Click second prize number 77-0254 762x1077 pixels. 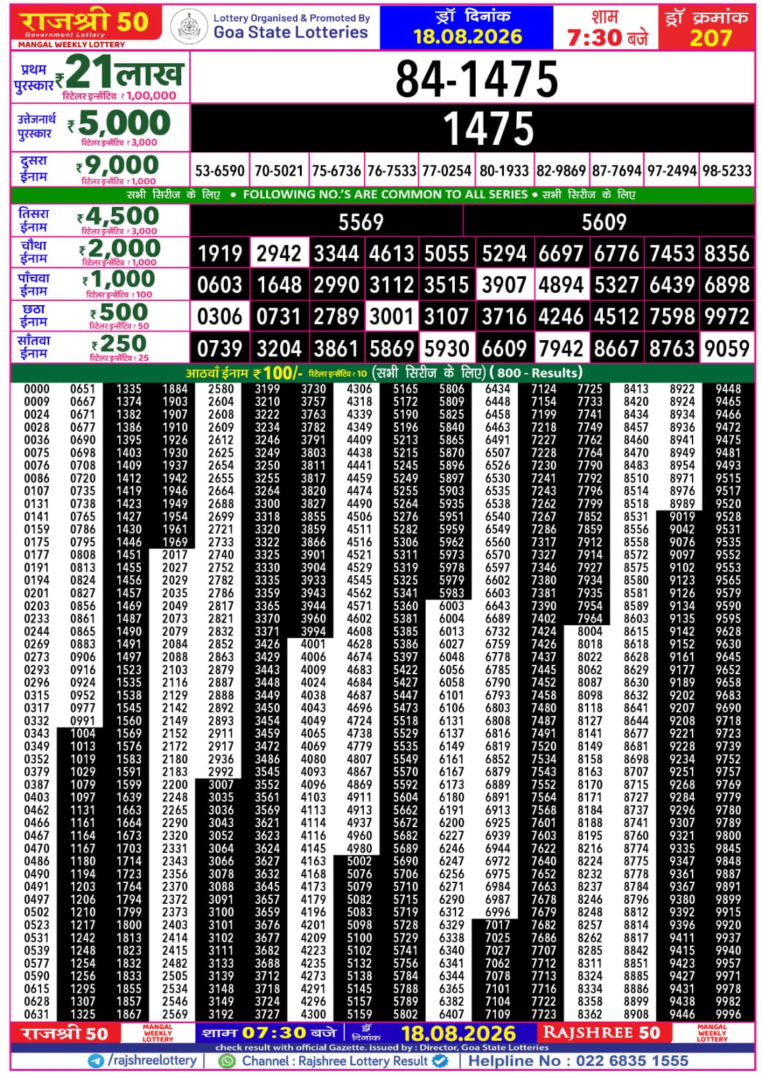tap(447, 171)
